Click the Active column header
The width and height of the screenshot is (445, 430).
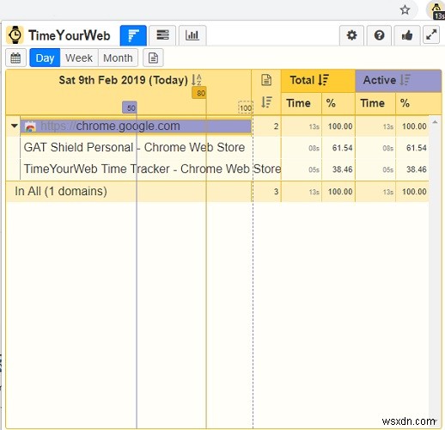coord(399,81)
